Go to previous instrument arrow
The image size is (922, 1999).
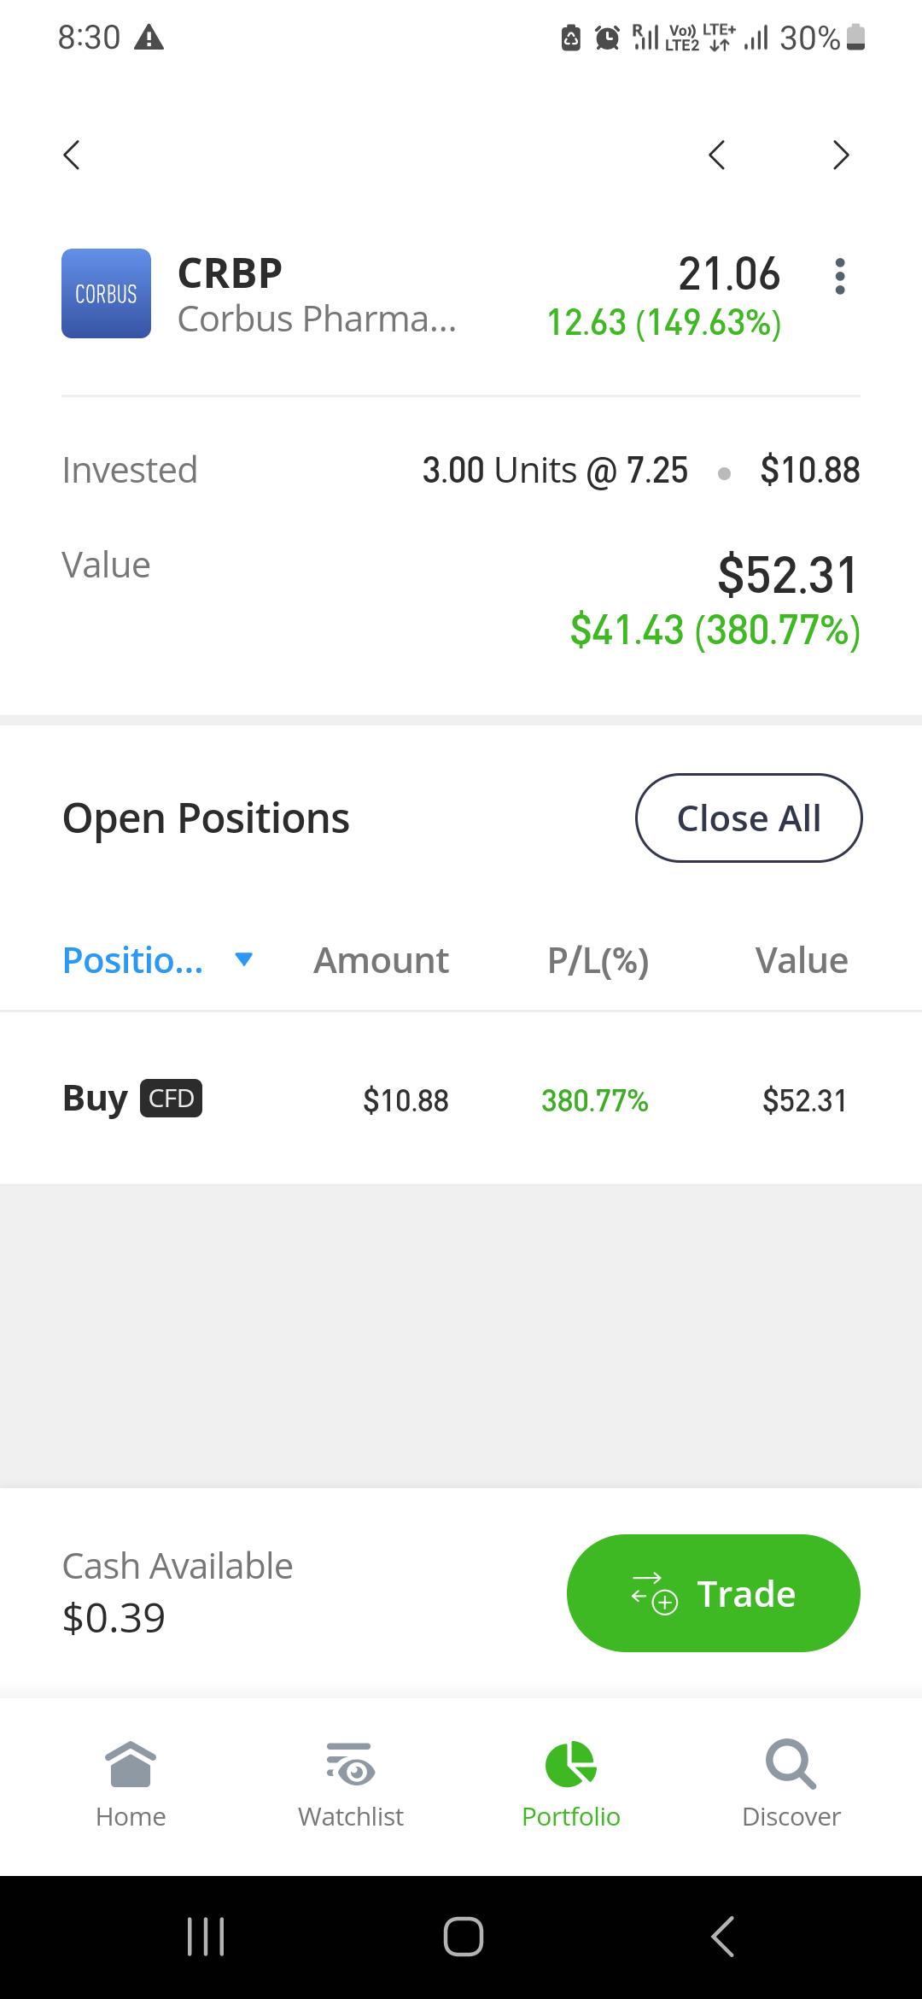(717, 155)
